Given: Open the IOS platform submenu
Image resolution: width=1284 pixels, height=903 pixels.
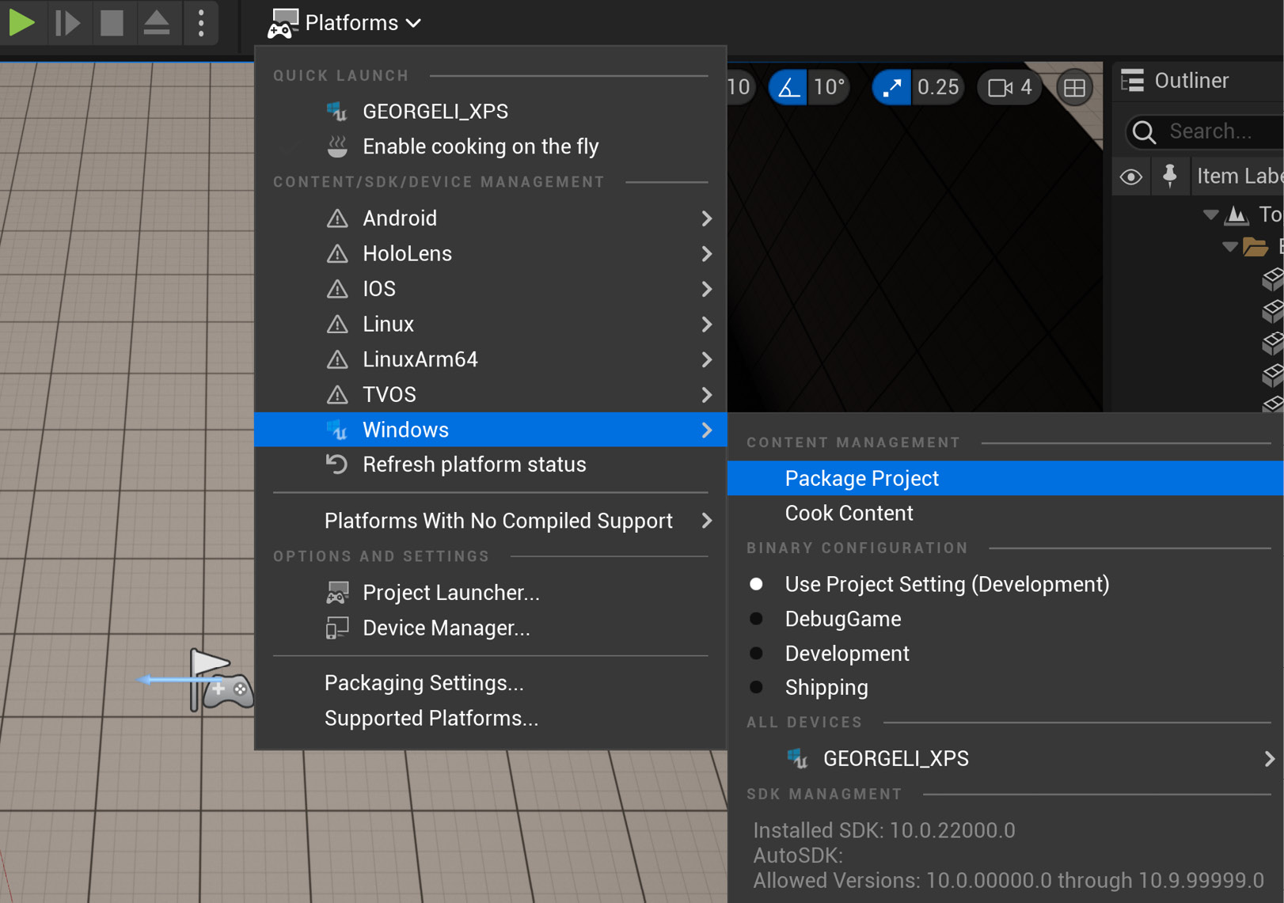Looking at the screenshot, I should [x=490, y=289].
